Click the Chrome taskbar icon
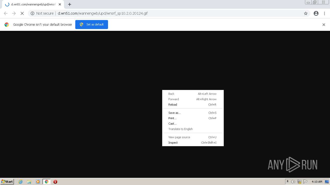330x185 pixels. point(46,182)
